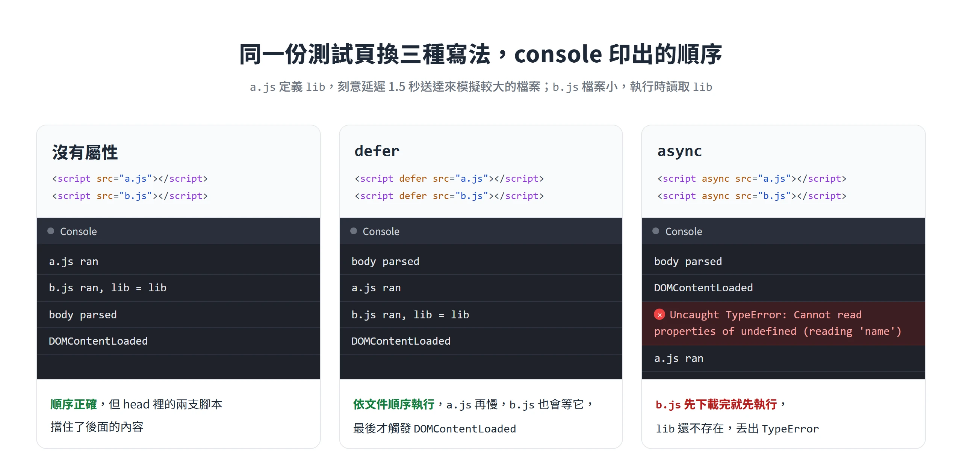This screenshot has height=458, width=962.
Task: Select the 沒有屬性 card heading
Action: (x=85, y=152)
